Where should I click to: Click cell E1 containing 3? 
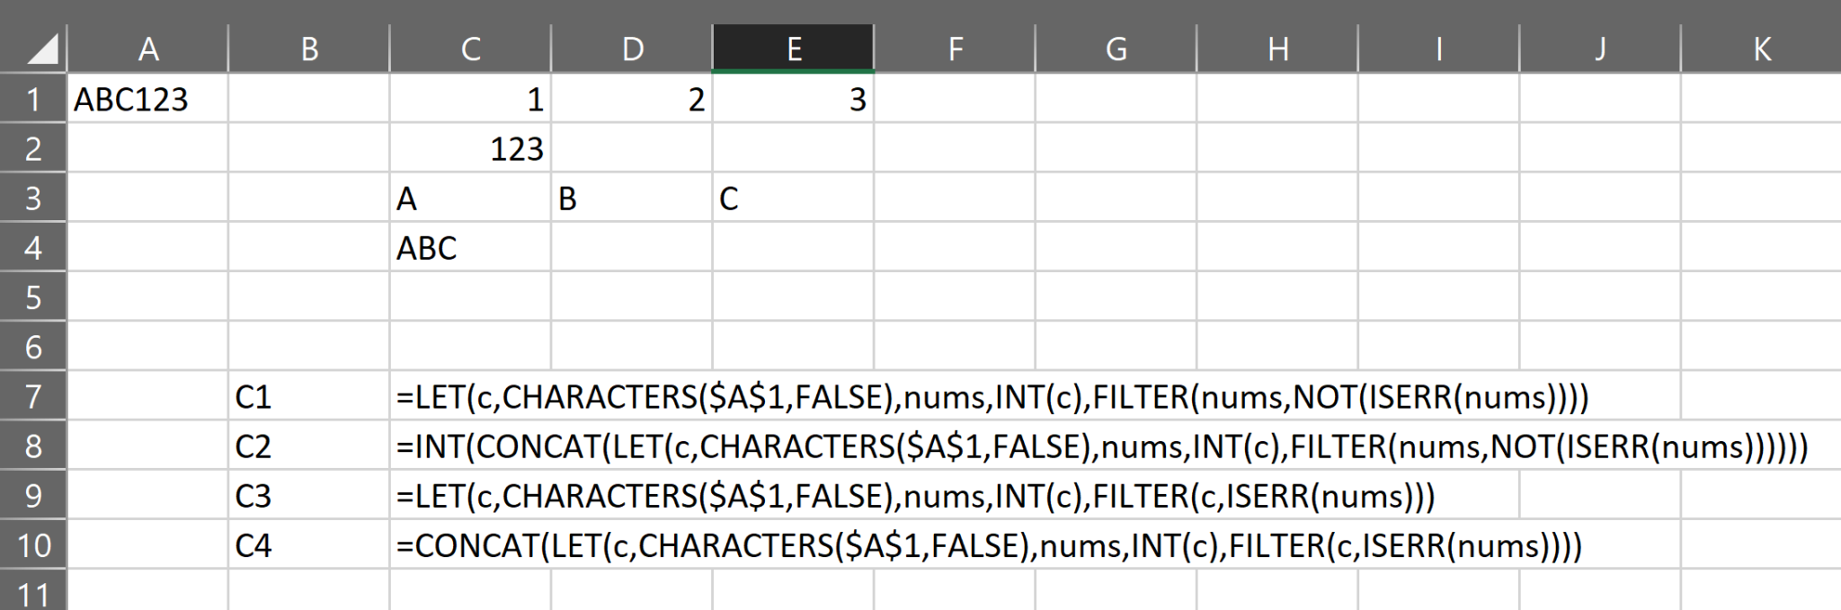[x=793, y=99]
